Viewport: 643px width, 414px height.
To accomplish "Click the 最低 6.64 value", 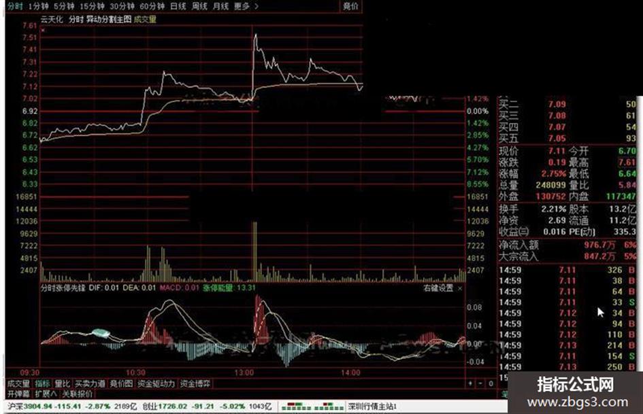I will pyautogui.click(x=627, y=174).
